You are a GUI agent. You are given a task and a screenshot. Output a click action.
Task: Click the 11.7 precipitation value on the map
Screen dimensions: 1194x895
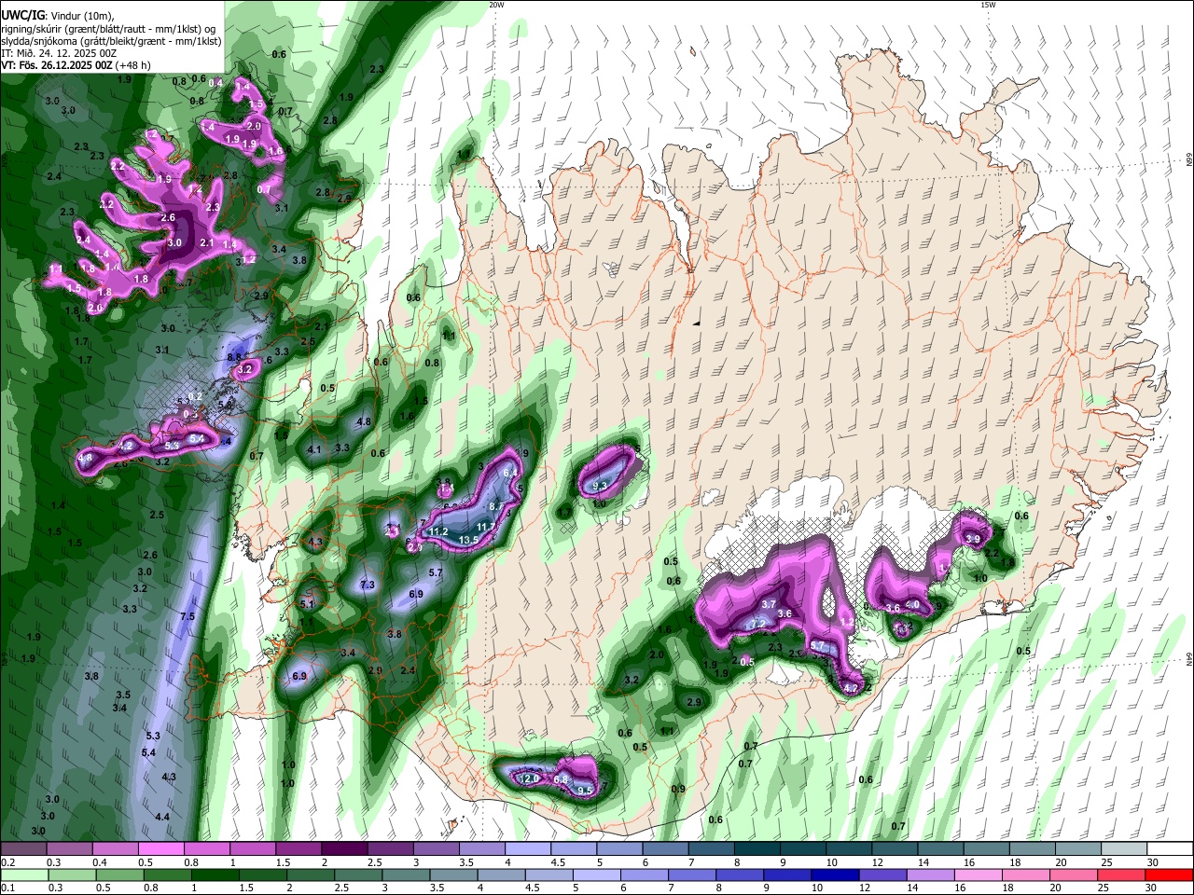point(486,527)
